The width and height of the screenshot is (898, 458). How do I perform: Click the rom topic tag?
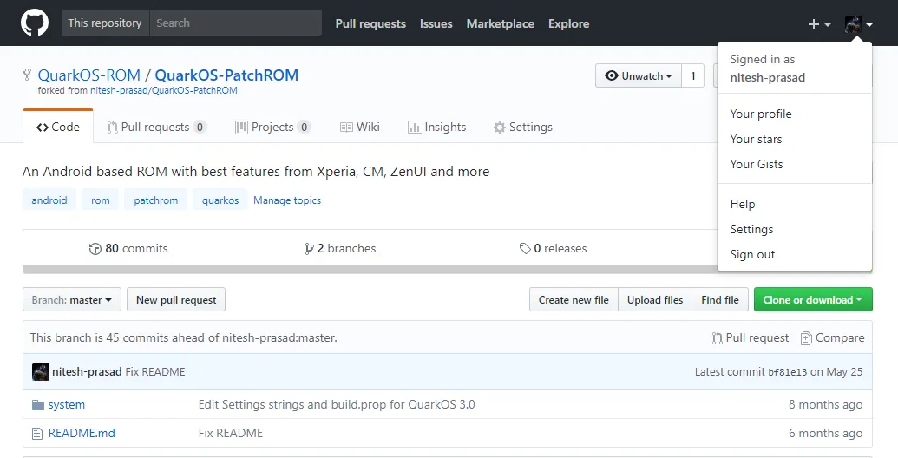click(101, 200)
